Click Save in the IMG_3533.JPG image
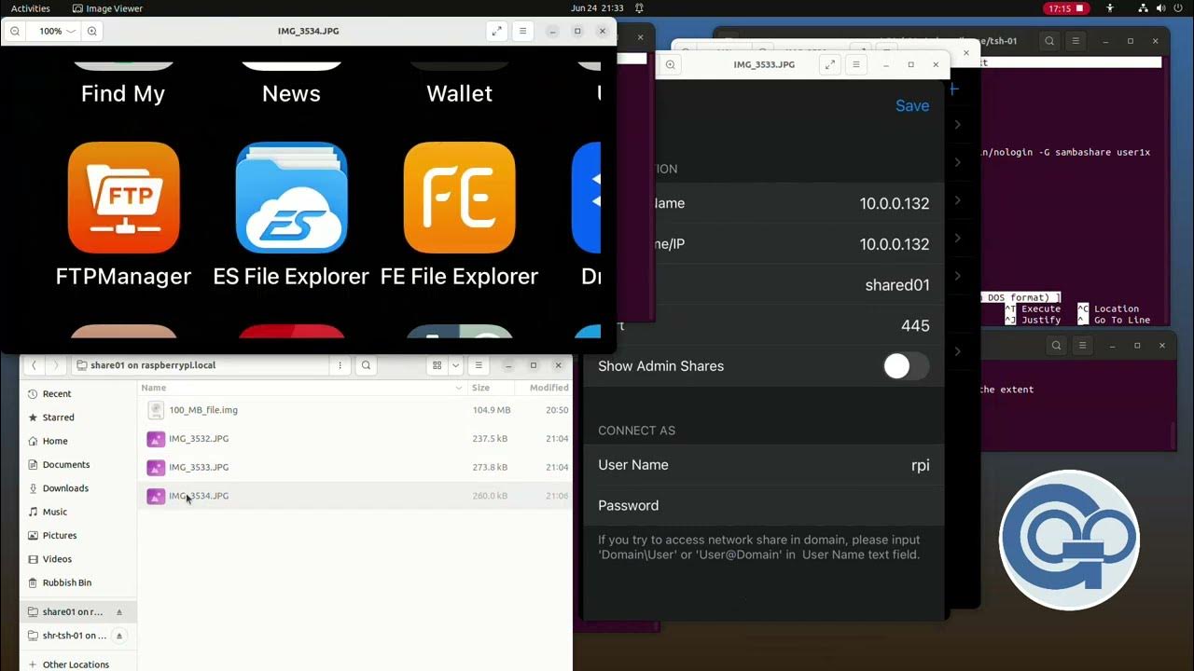The image size is (1194, 671). coord(912,106)
